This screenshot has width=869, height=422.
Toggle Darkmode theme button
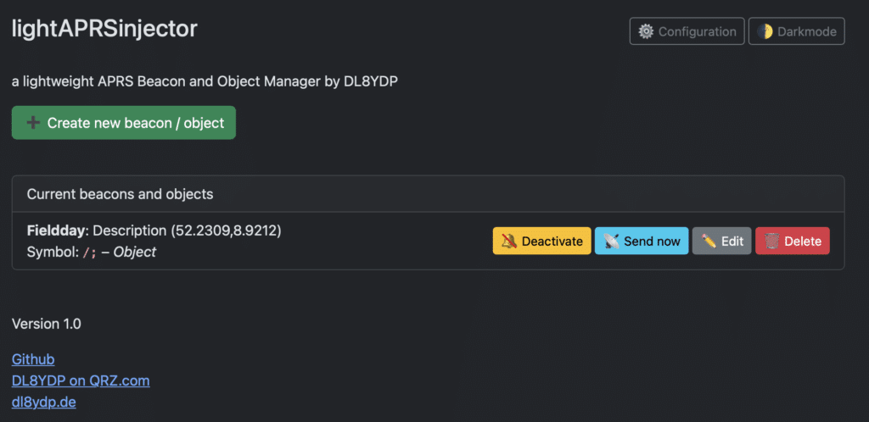[x=796, y=31]
